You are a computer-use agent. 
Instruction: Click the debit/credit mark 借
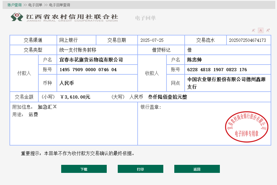click(x=189, y=50)
